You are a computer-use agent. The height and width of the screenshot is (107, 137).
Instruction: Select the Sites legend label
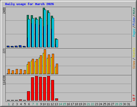coord(134,65)
